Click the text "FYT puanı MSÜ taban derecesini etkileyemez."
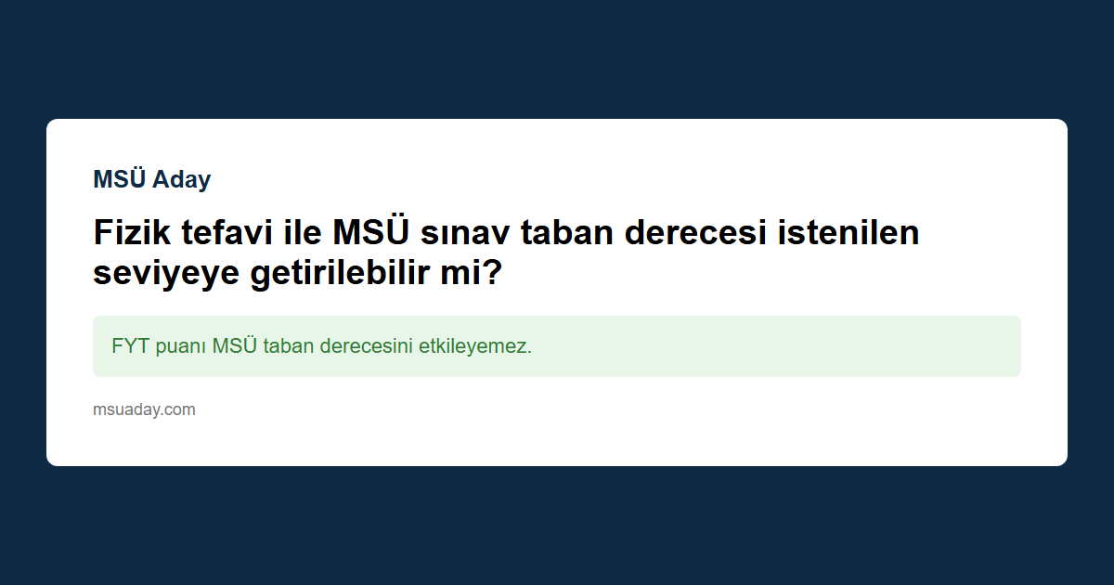This screenshot has height=585, width=1114. tap(321, 346)
